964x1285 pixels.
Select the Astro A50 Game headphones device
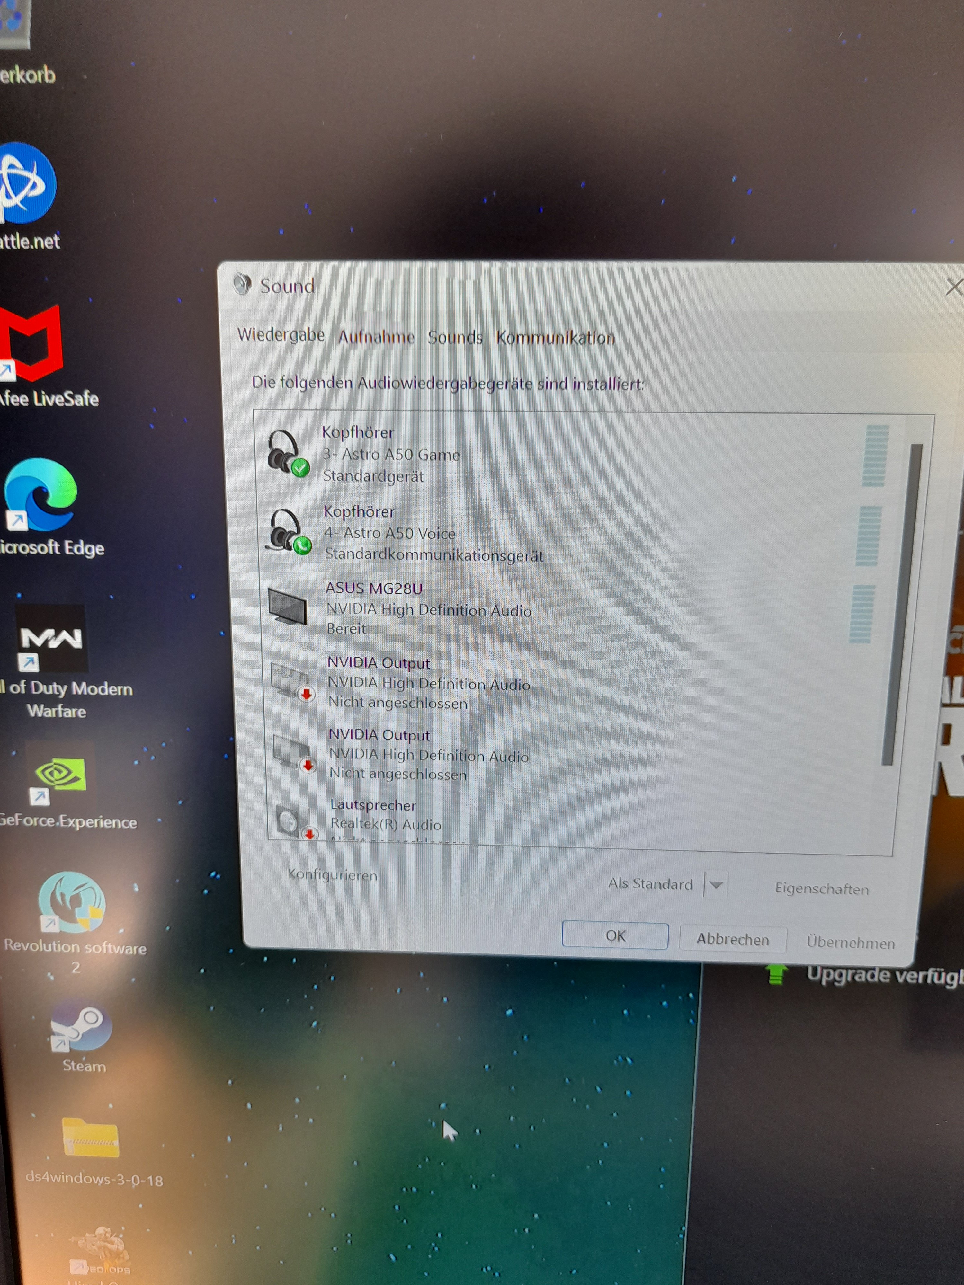point(390,454)
